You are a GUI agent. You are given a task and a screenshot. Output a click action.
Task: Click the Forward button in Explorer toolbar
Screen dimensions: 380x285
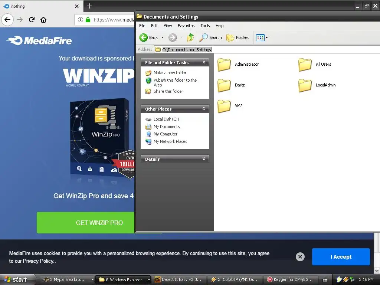tap(173, 37)
